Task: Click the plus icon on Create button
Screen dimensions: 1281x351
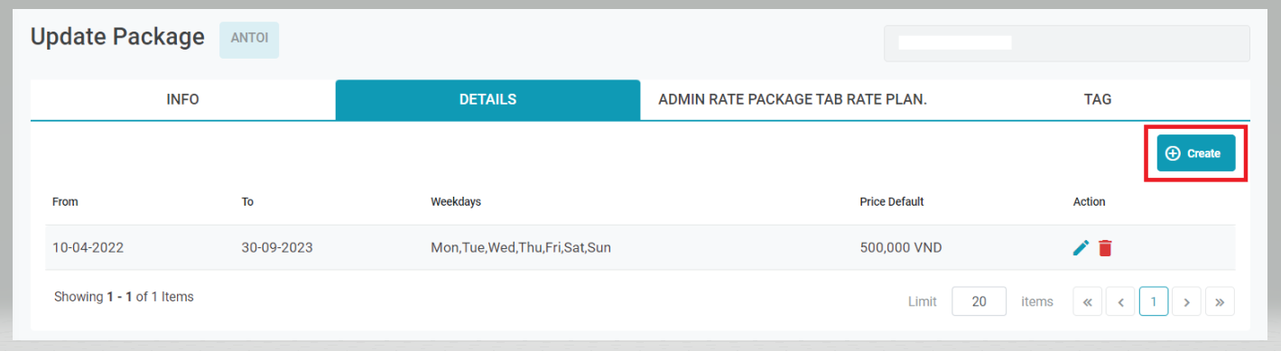Action: tap(1174, 153)
